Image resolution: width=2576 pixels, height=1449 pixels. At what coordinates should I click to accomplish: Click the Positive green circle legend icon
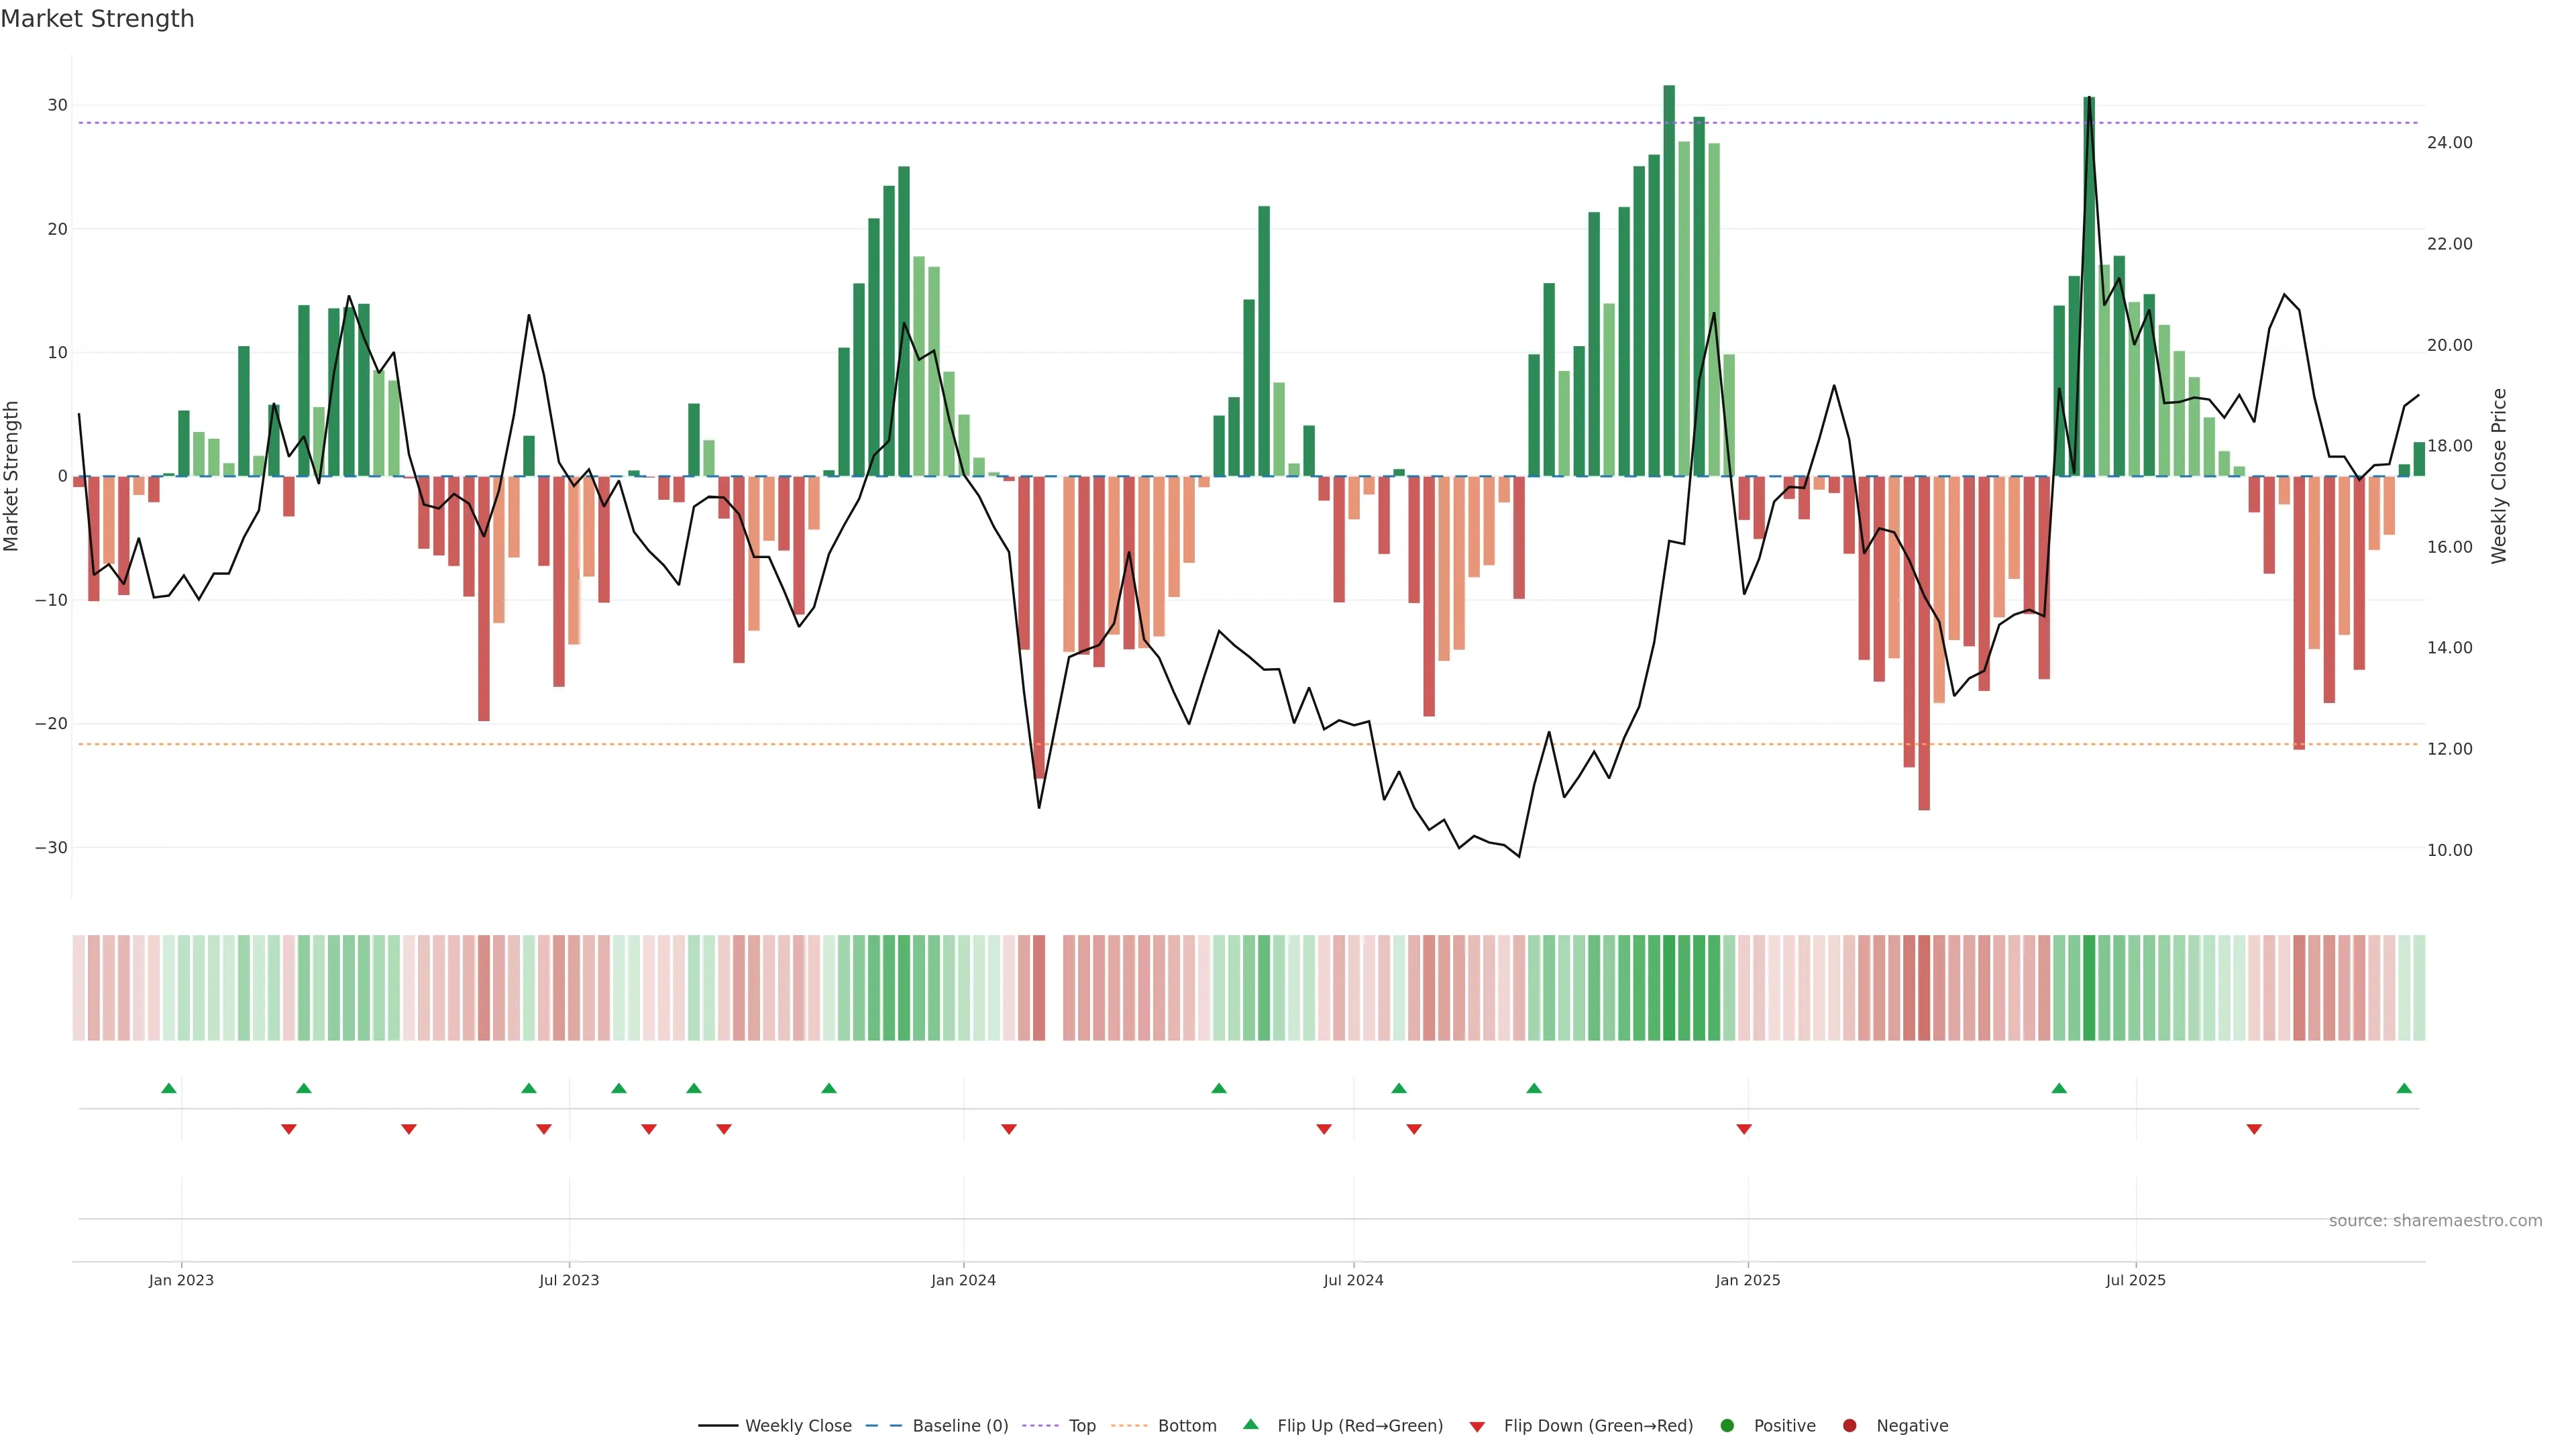[x=1727, y=1425]
